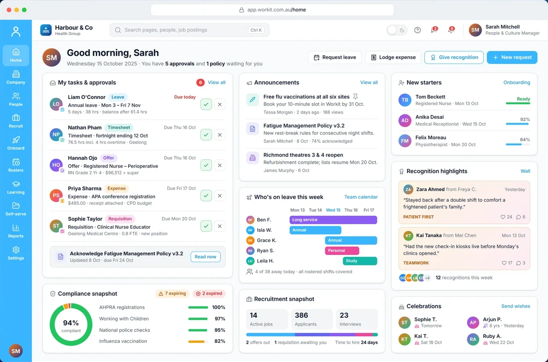548x362 pixels.
Task: Open notifications bell with 5 badge
Action: coord(451,30)
